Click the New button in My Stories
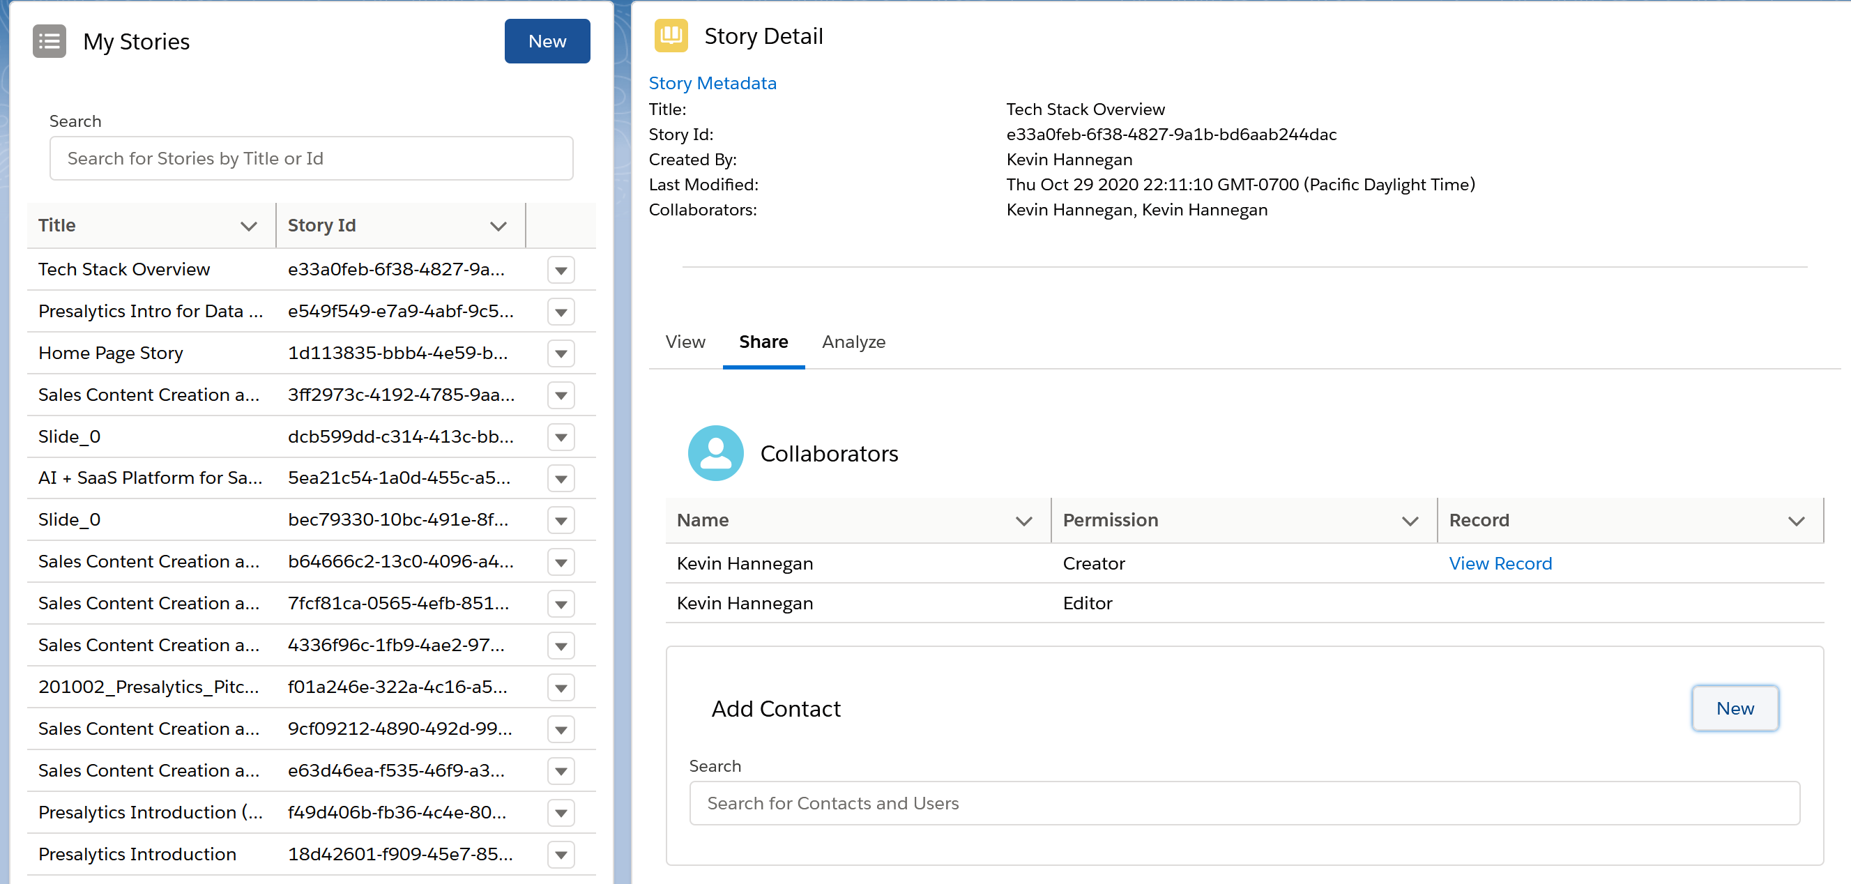 pos(547,41)
